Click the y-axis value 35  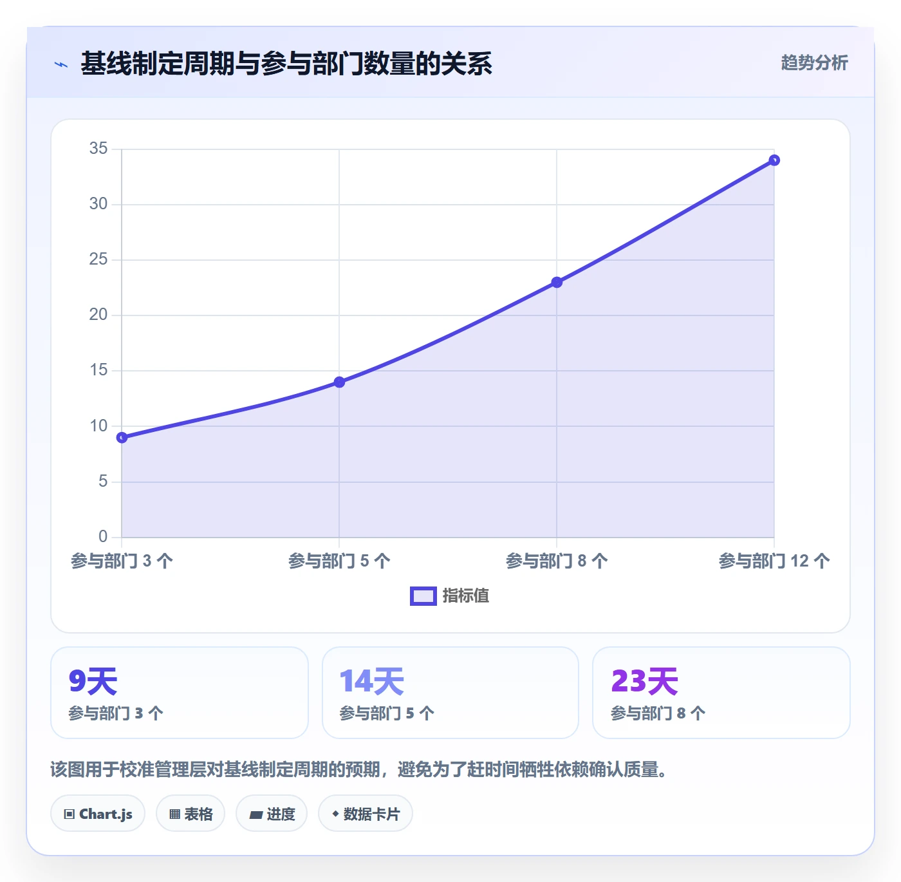point(98,149)
